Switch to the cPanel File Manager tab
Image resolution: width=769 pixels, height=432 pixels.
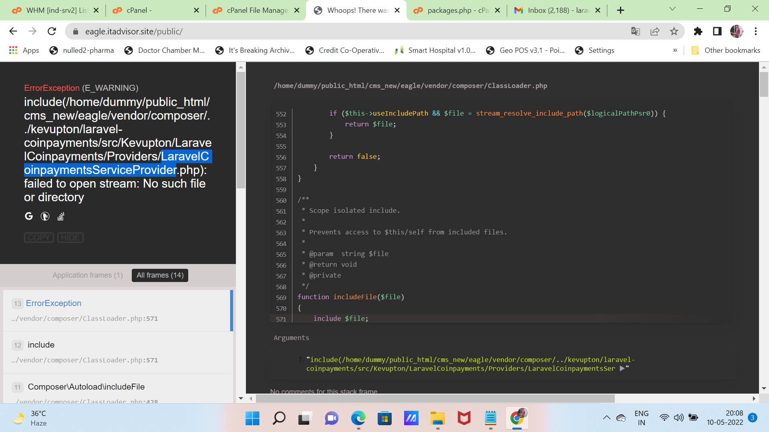coord(256,10)
